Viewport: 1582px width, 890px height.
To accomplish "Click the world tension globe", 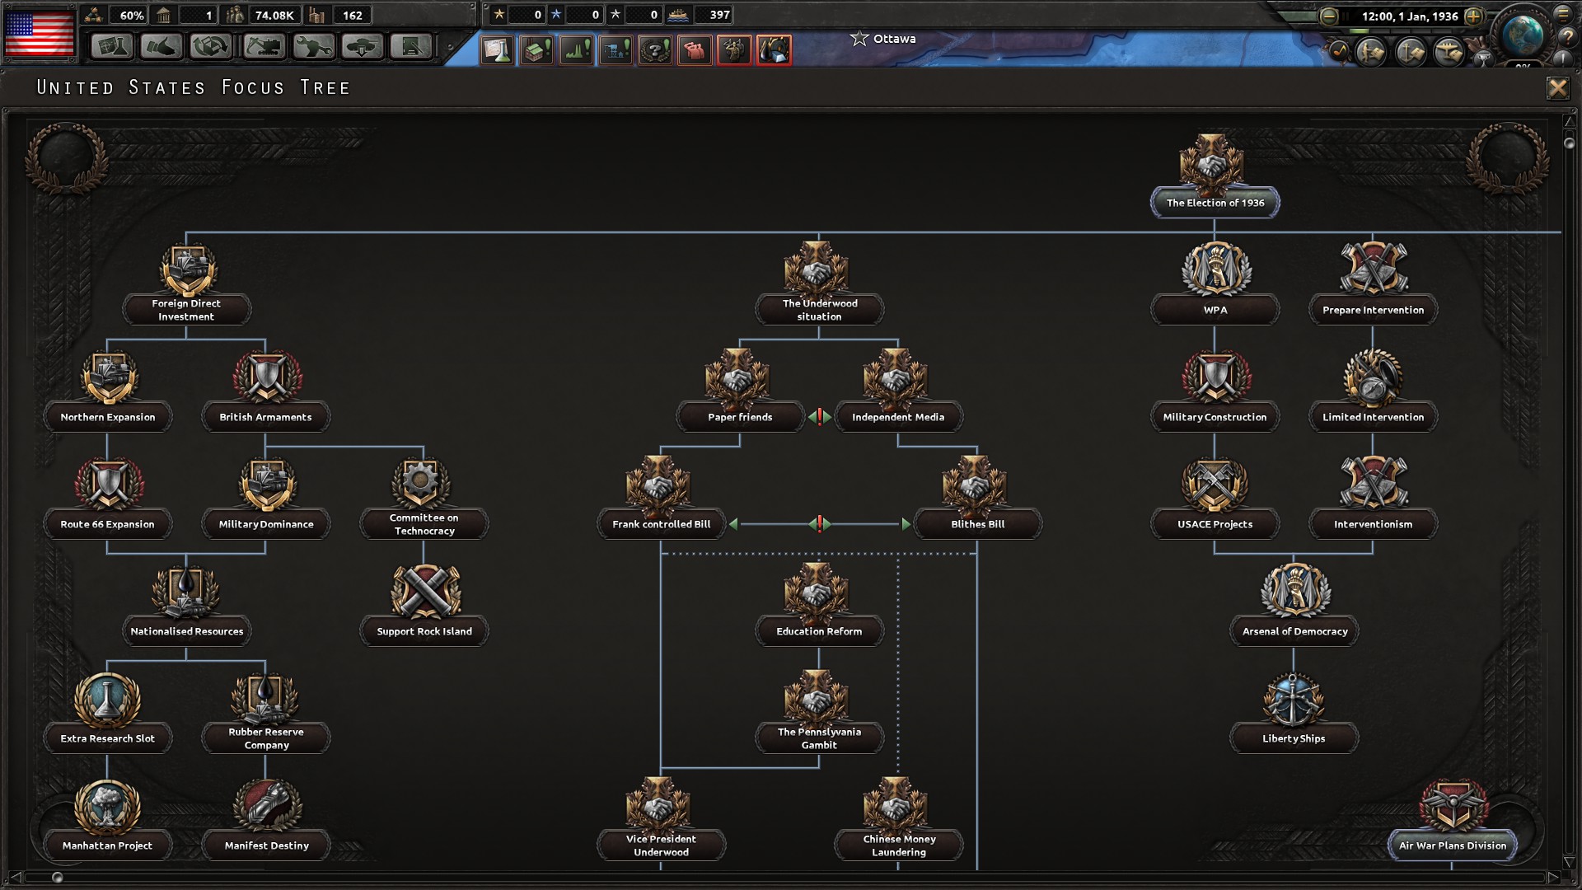I will point(1523,35).
